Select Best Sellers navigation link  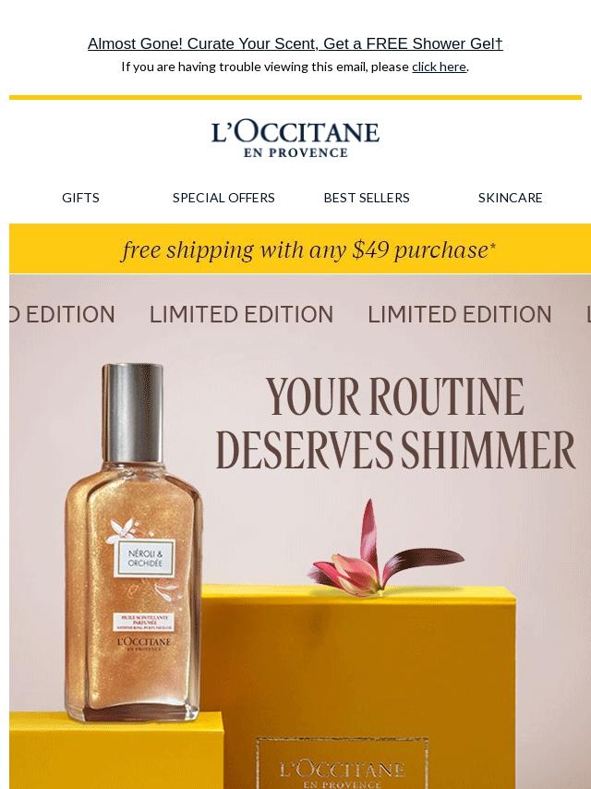pyautogui.click(x=367, y=198)
